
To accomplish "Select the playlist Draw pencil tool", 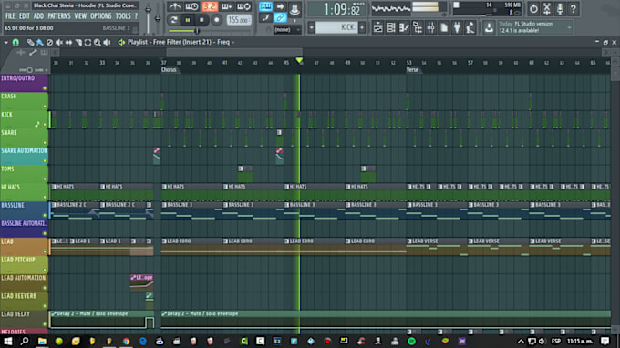I will point(30,42).
